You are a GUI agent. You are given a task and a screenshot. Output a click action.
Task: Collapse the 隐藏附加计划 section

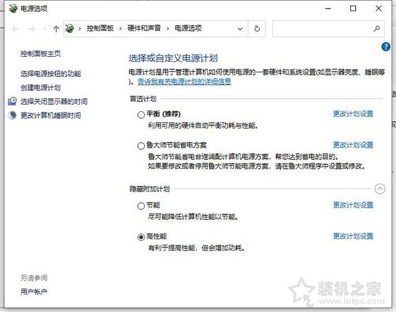380,188
